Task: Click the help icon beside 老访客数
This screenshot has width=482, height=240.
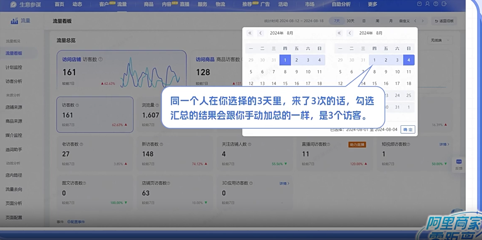Action: pos(81,144)
